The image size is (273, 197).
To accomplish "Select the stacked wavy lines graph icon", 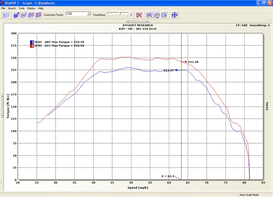I will (x=39, y=15).
